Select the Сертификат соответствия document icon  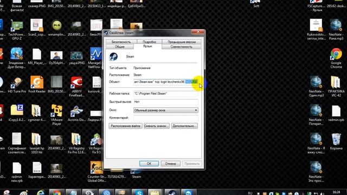coord(17,143)
